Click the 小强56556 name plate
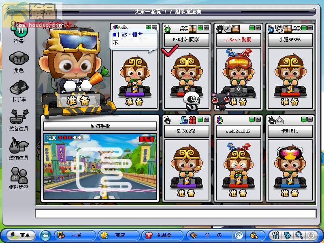The height and width of the screenshot is (243, 324). (290, 39)
